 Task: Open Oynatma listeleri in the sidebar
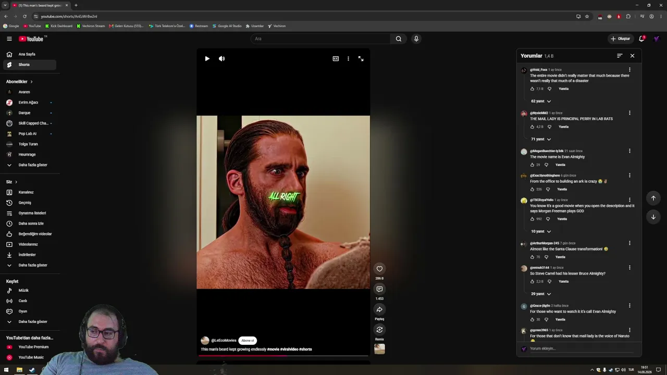[31, 213]
